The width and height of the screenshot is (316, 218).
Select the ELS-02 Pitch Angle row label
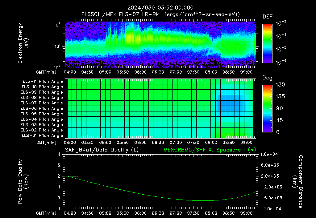tap(42, 130)
